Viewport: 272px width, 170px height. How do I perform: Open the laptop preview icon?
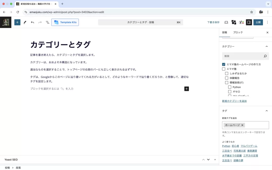point(226,22)
